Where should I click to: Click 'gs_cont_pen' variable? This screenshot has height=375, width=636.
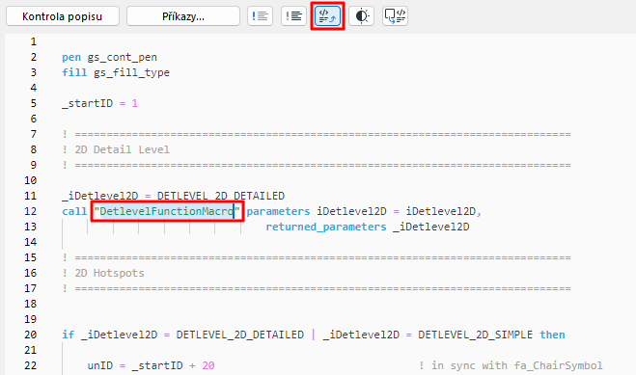pyautogui.click(x=123, y=58)
